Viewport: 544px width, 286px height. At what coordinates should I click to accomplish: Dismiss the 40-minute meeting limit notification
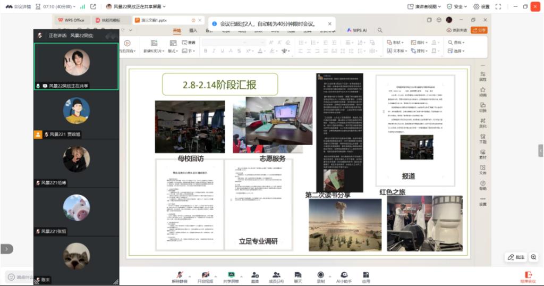point(329,24)
